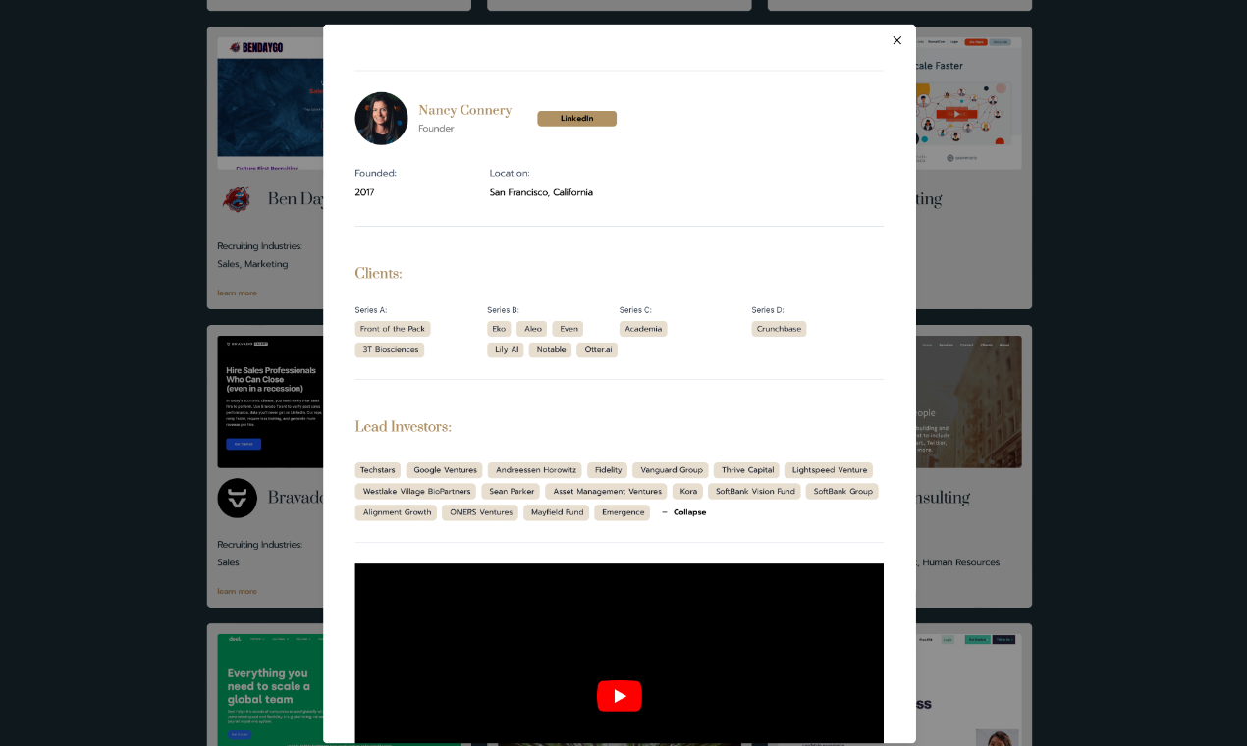Select the Otter.ai client tag
1247x746 pixels.
(597, 349)
